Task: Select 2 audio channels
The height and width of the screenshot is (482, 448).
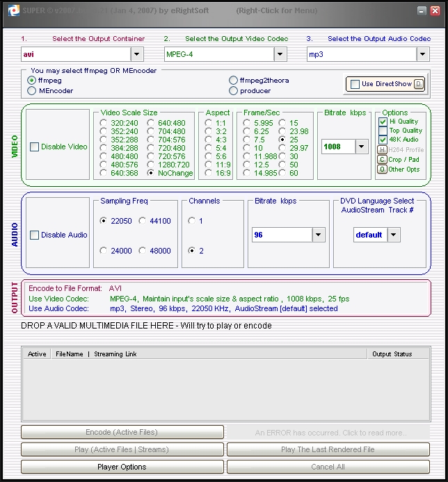Action: click(191, 251)
